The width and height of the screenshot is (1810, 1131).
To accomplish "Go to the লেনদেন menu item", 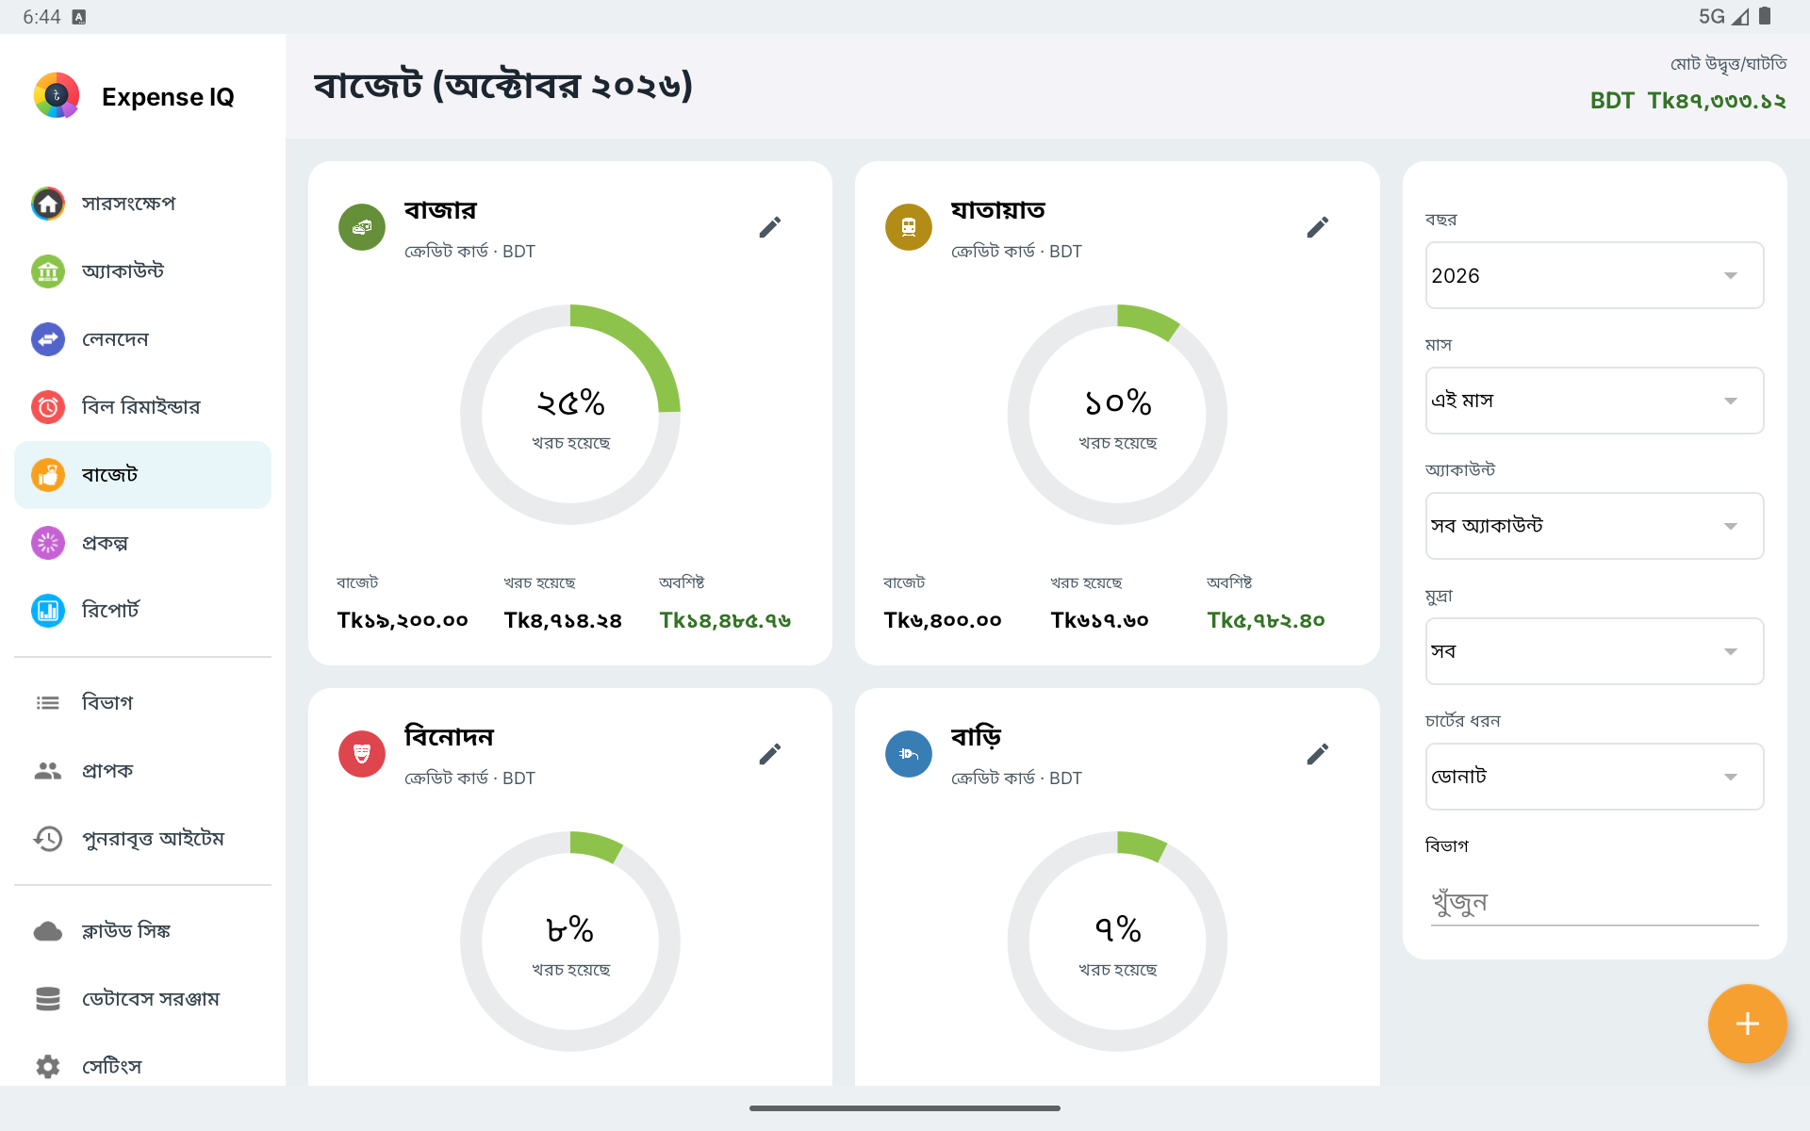I will 142,339.
